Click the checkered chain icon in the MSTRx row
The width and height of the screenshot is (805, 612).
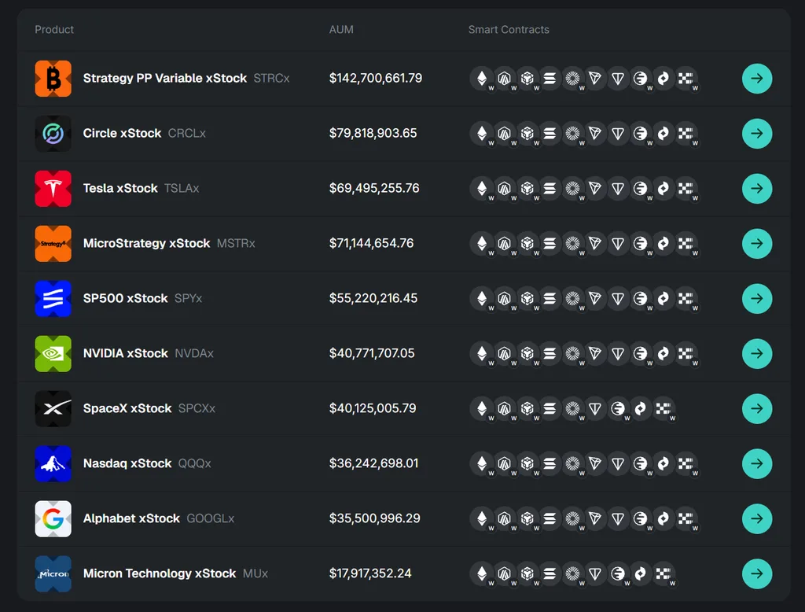click(686, 244)
